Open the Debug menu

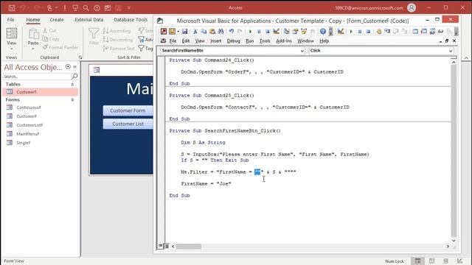pos(233,41)
